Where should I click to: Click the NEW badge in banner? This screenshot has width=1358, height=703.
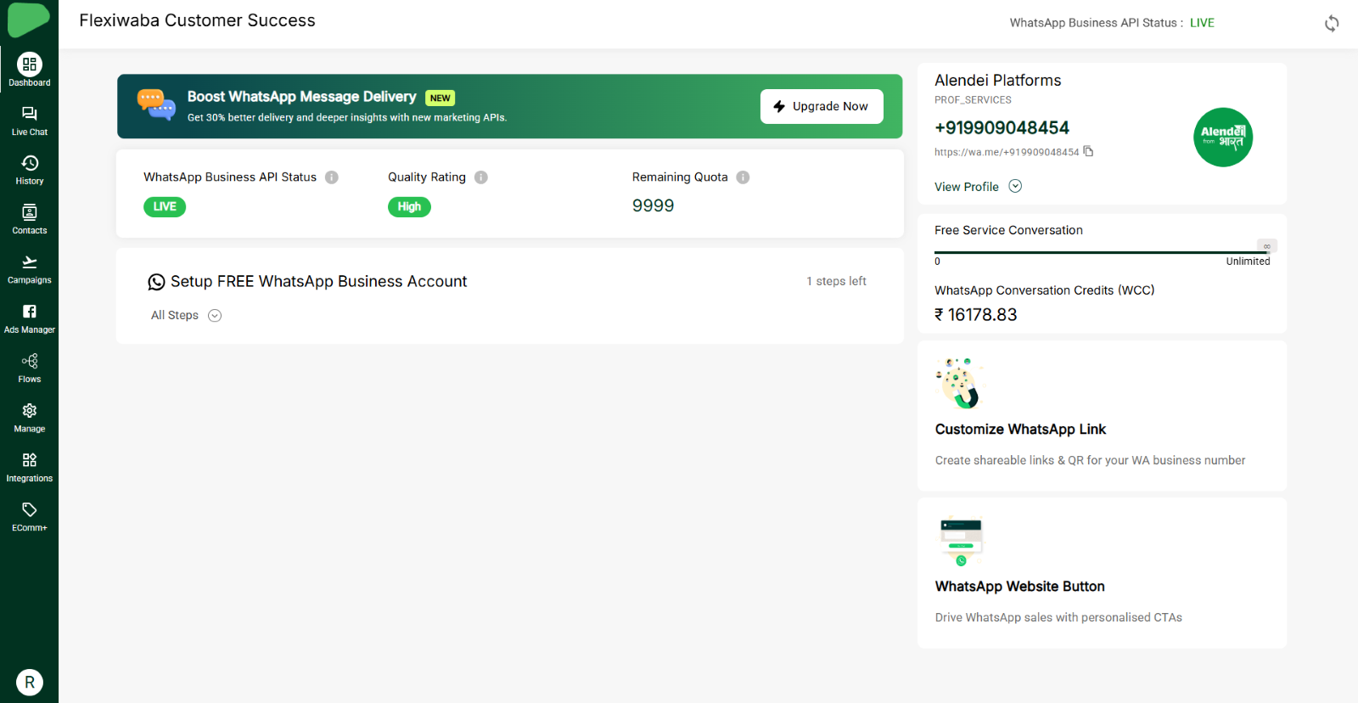click(440, 98)
